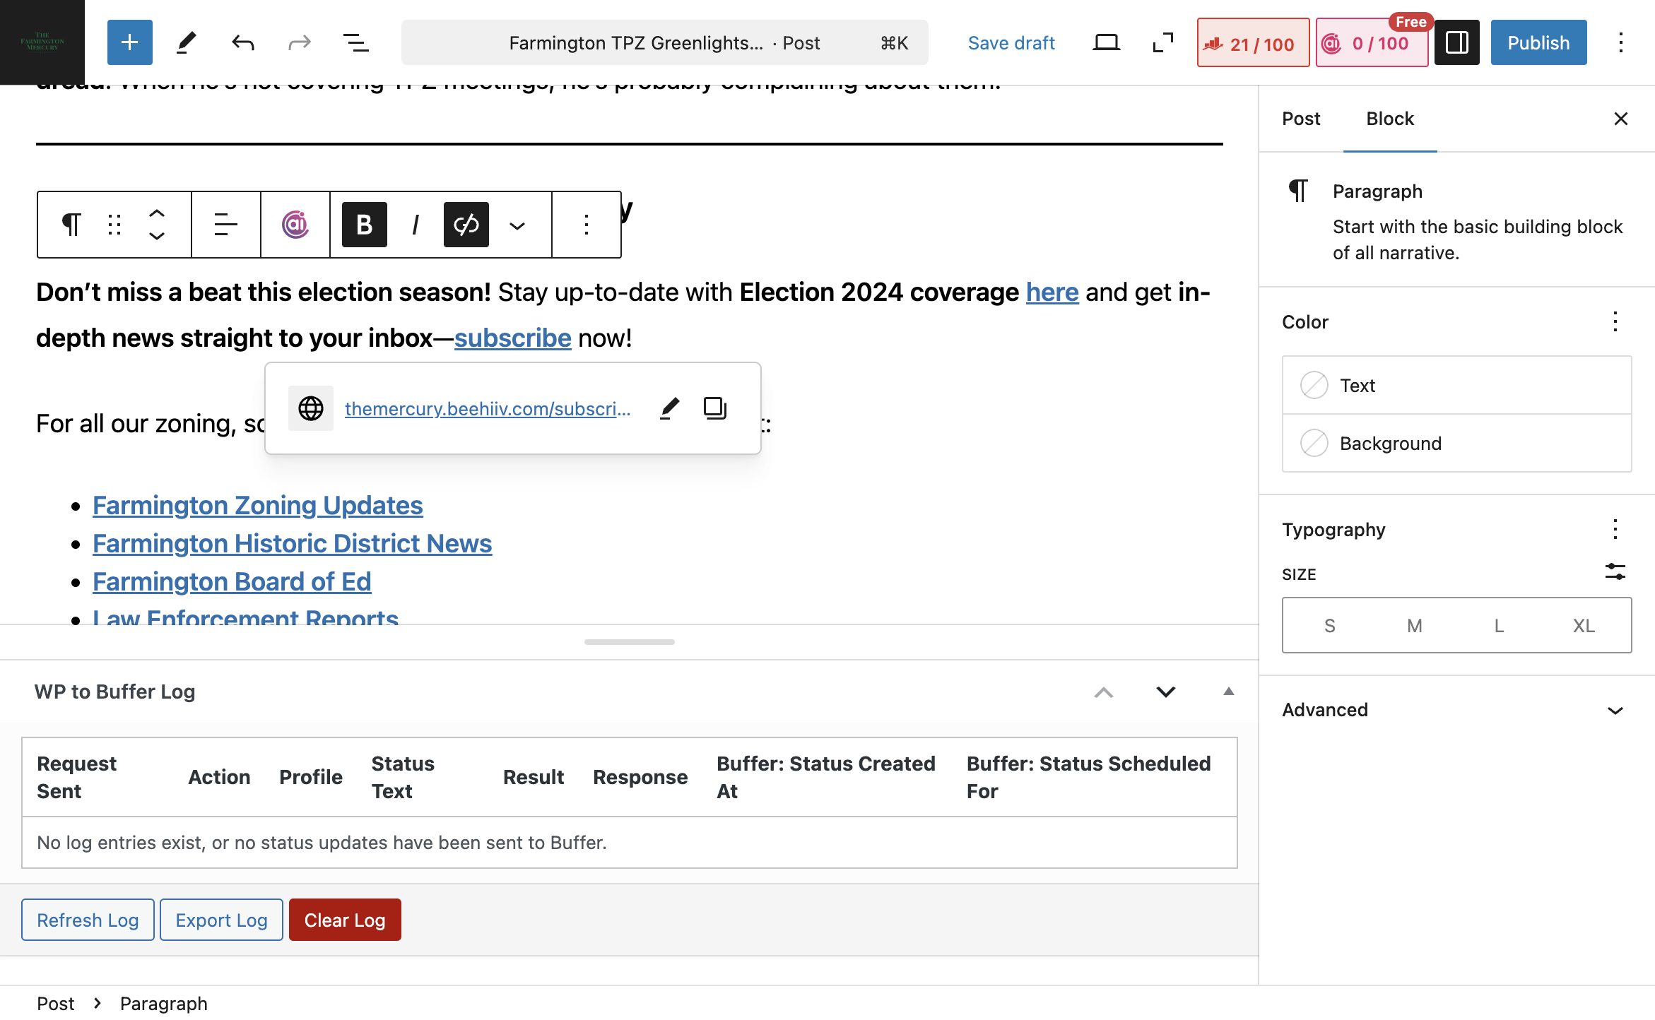This screenshot has height=1020, width=1655.
Task: Click the 'subscribe' link in paragraph
Action: coord(512,338)
